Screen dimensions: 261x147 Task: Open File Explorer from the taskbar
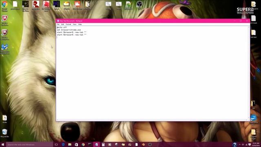[70, 145]
